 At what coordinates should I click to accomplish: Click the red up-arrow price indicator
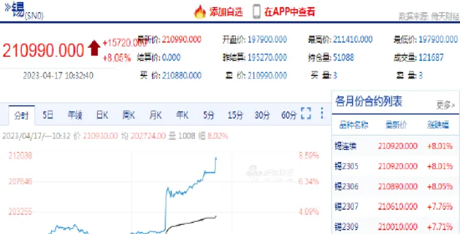click(x=94, y=48)
